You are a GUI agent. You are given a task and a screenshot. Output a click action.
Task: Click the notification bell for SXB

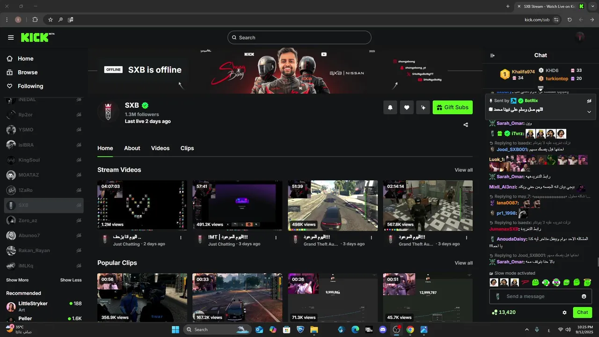(390, 107)
